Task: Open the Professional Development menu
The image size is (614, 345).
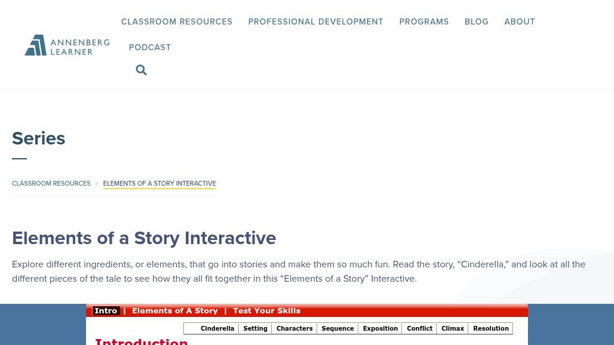Action: (315, 21)
